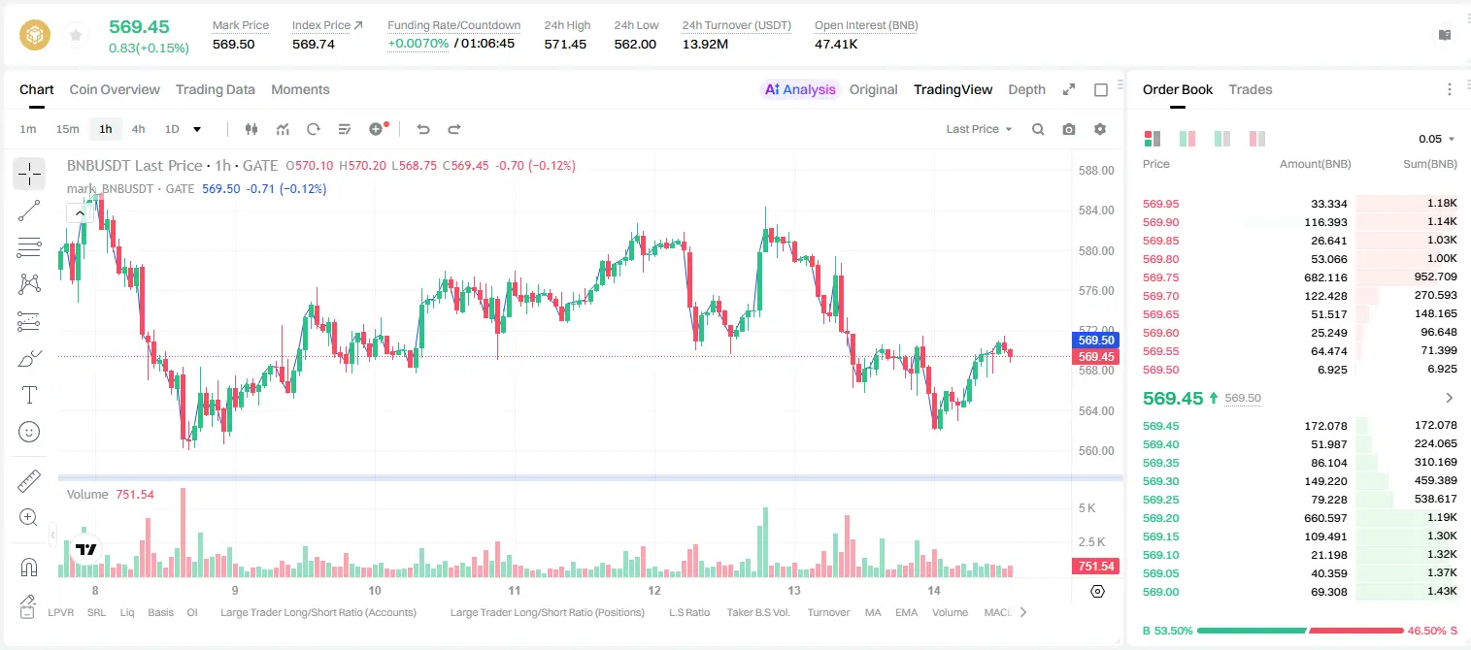Click the buy/sell ratio bar
This screenshot has width=1471, height=650.
click(1301, 631)
